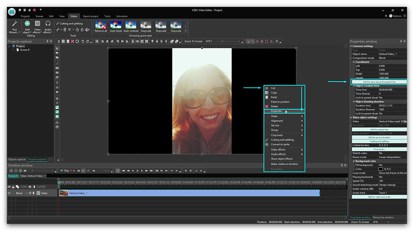Switch to the Resources window tab
413x234 pixels.
tap(383, 217)
